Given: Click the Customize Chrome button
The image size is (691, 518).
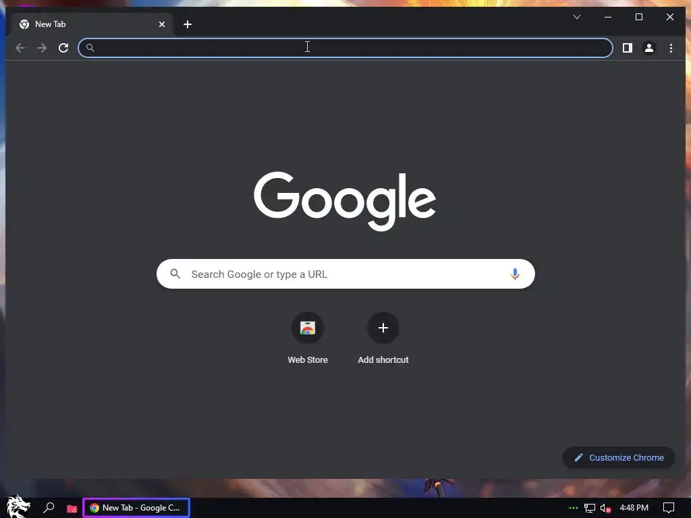Looking at the screenshot, I should tap(618, 458).
